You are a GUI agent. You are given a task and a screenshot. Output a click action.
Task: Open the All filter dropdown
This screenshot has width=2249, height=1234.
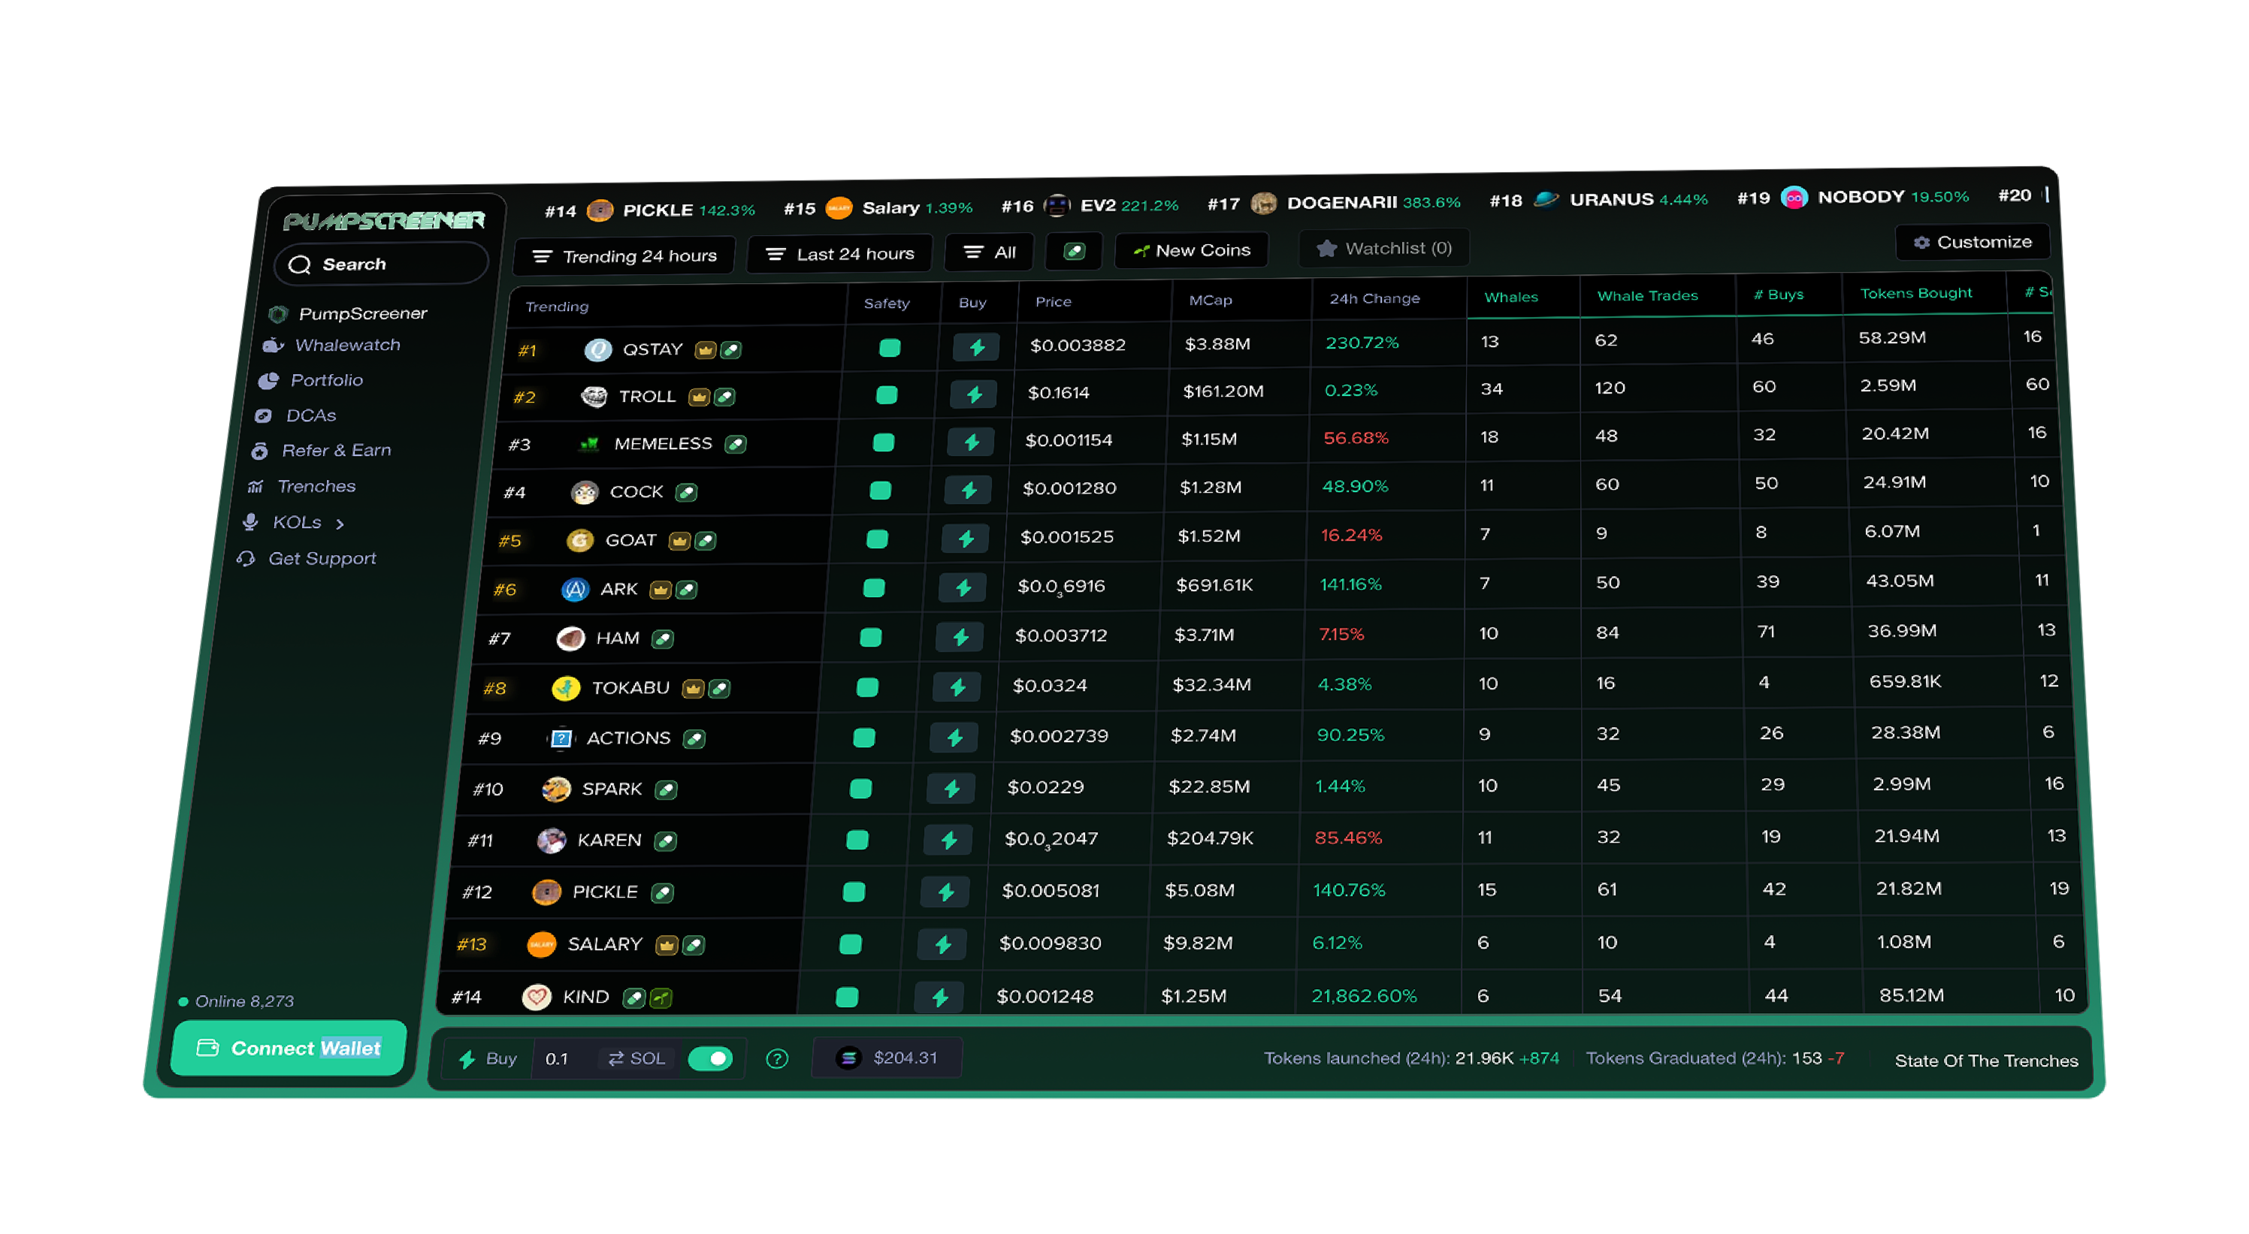pos(990,252)
